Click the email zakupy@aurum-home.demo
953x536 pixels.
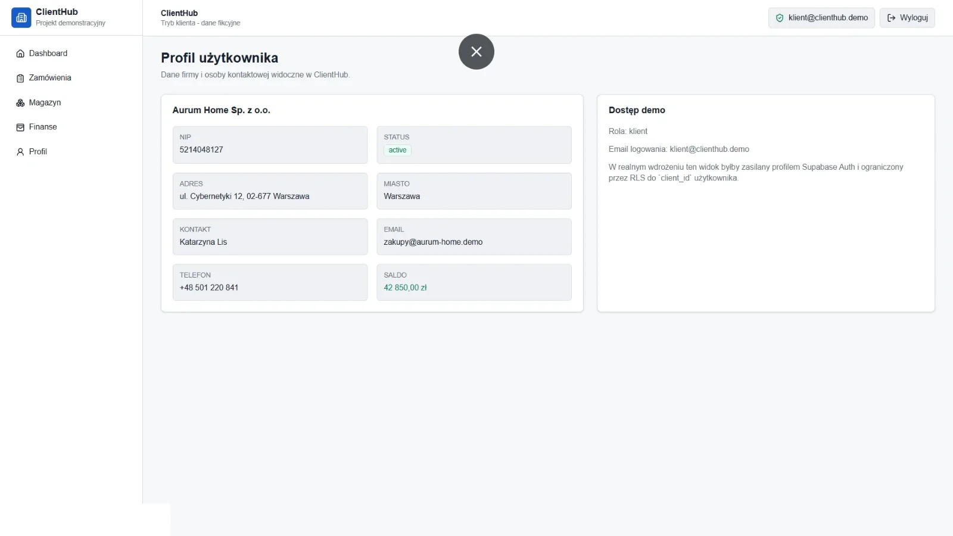tap(433, 242)
